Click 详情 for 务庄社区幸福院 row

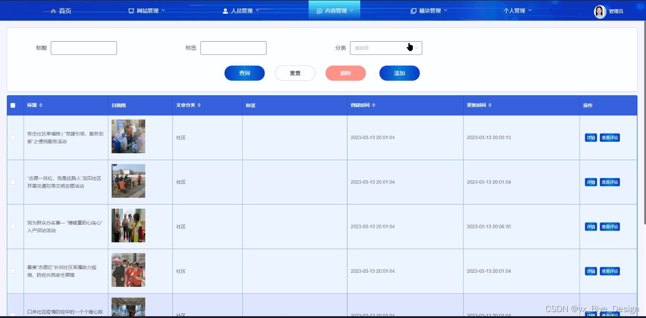coord(591,138)
